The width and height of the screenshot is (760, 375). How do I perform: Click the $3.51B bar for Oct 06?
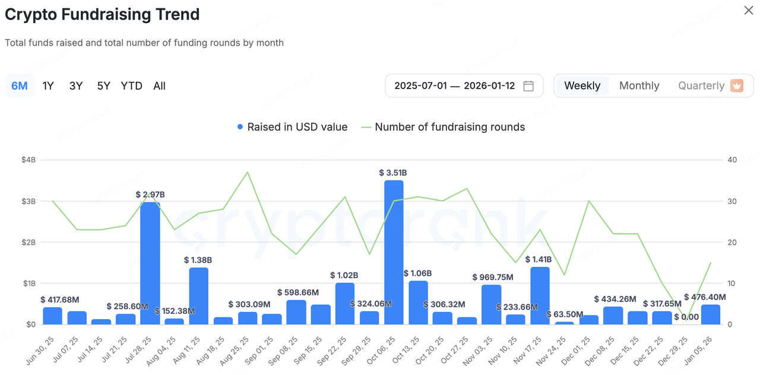(394, 253)
